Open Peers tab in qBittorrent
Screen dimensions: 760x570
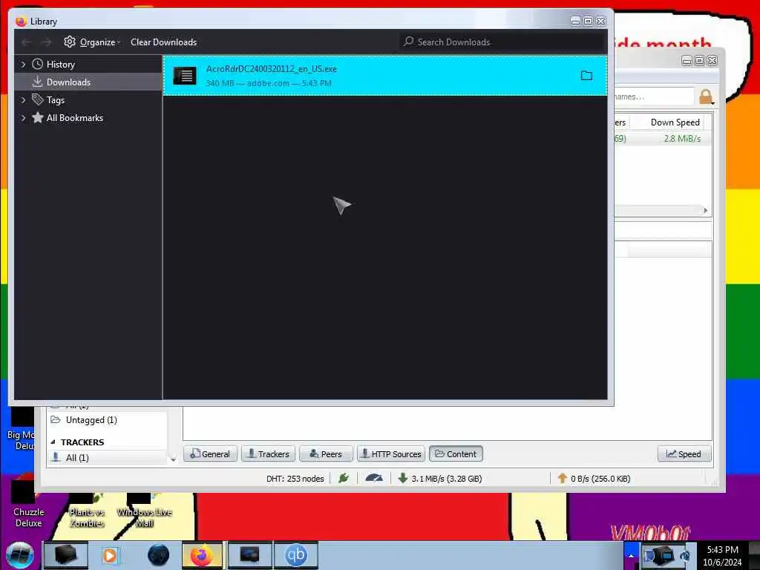[x=326, y=453]
